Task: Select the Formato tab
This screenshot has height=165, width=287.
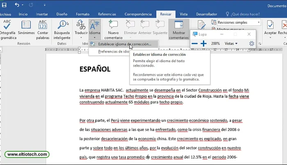Action: [x=82, y=14]
